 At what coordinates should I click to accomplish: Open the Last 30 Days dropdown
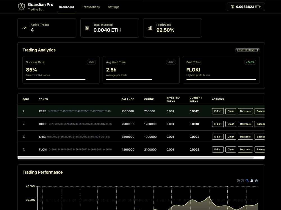click(x=247, y=50)
